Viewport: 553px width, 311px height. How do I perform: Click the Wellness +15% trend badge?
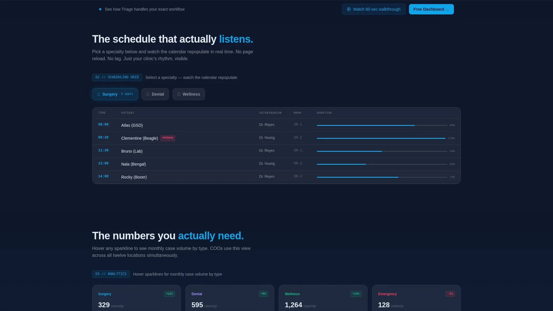356,294
